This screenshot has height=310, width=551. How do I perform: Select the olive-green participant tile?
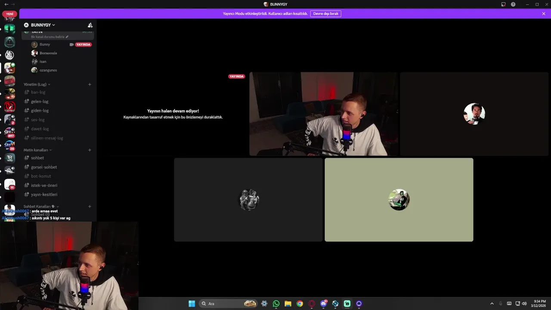tap(399, 200)
